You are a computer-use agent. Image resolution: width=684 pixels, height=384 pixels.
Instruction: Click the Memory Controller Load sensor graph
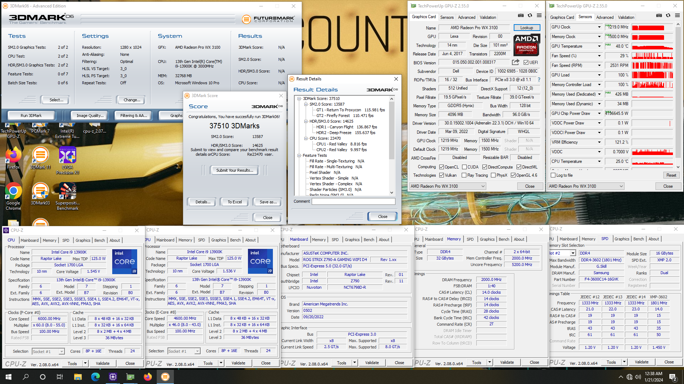pyautogui.click(x=652, y=85)
